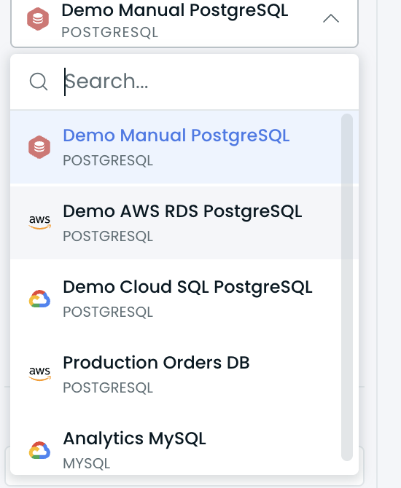The height and width of the screenshot is (488, 401).
Task: Click the selected Demo Manual PostgreSQL combo box title
Action: pos(175,10)
